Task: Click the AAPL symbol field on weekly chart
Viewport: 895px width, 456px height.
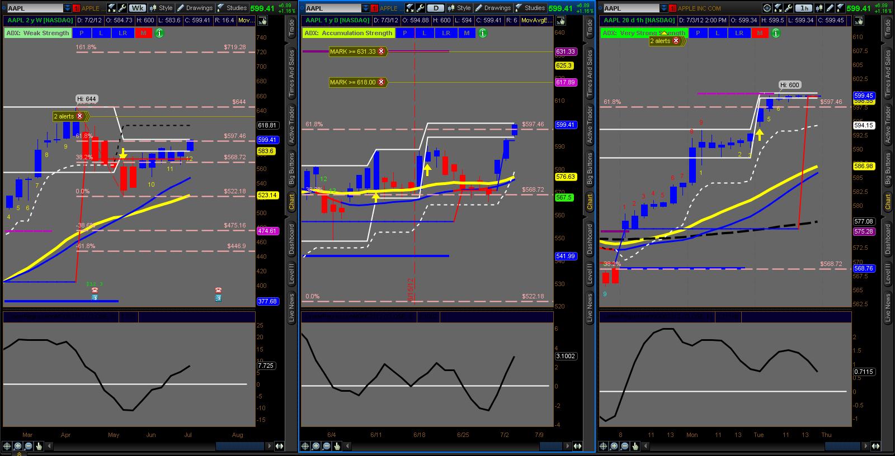Action: 35,8
